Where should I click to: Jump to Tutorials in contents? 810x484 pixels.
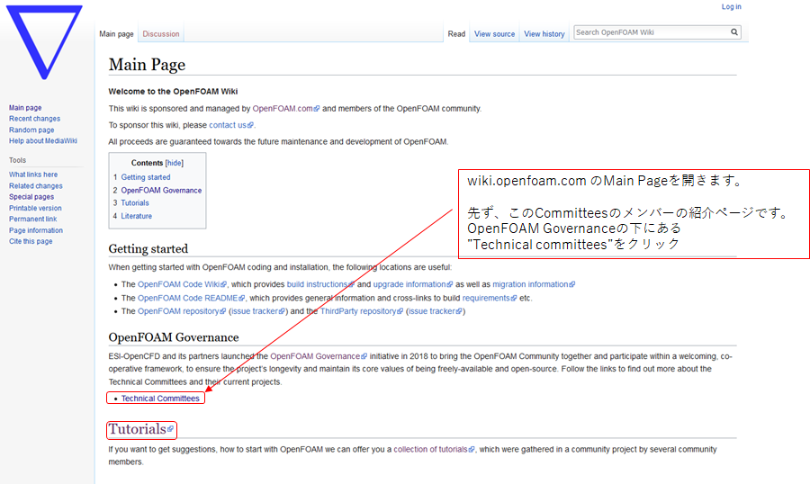[135, 203]
